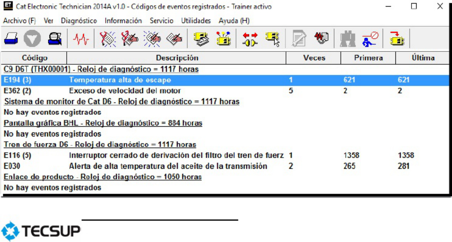The image size is (452, 242).
Task: Maximize the Cat Electronic Technician window
Action: click(x=414, y=6)
